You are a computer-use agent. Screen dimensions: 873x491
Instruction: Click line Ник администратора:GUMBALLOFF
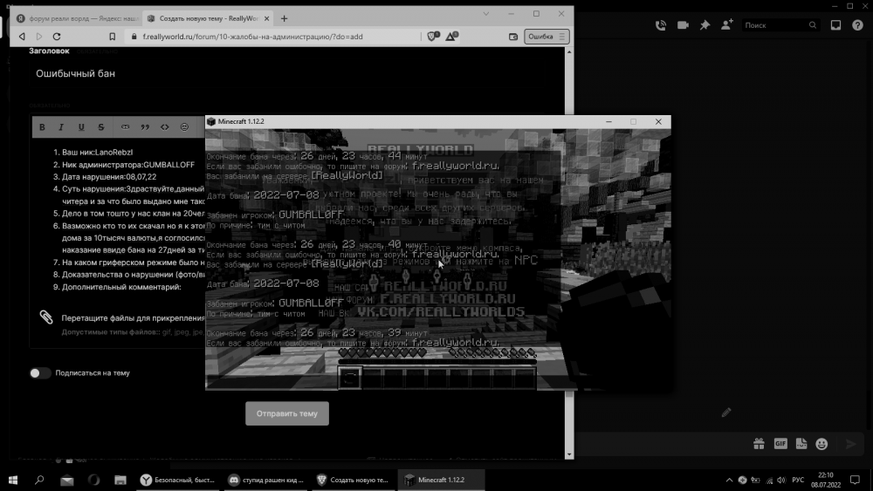coord(128,165)
